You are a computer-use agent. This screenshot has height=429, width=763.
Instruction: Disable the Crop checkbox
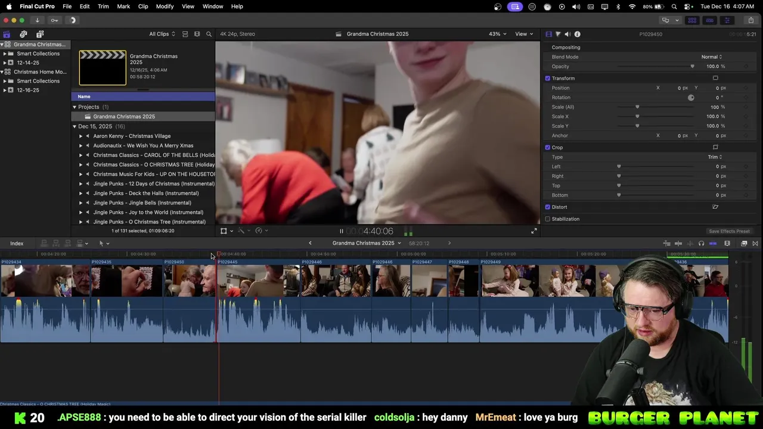[x=547, y=147]
